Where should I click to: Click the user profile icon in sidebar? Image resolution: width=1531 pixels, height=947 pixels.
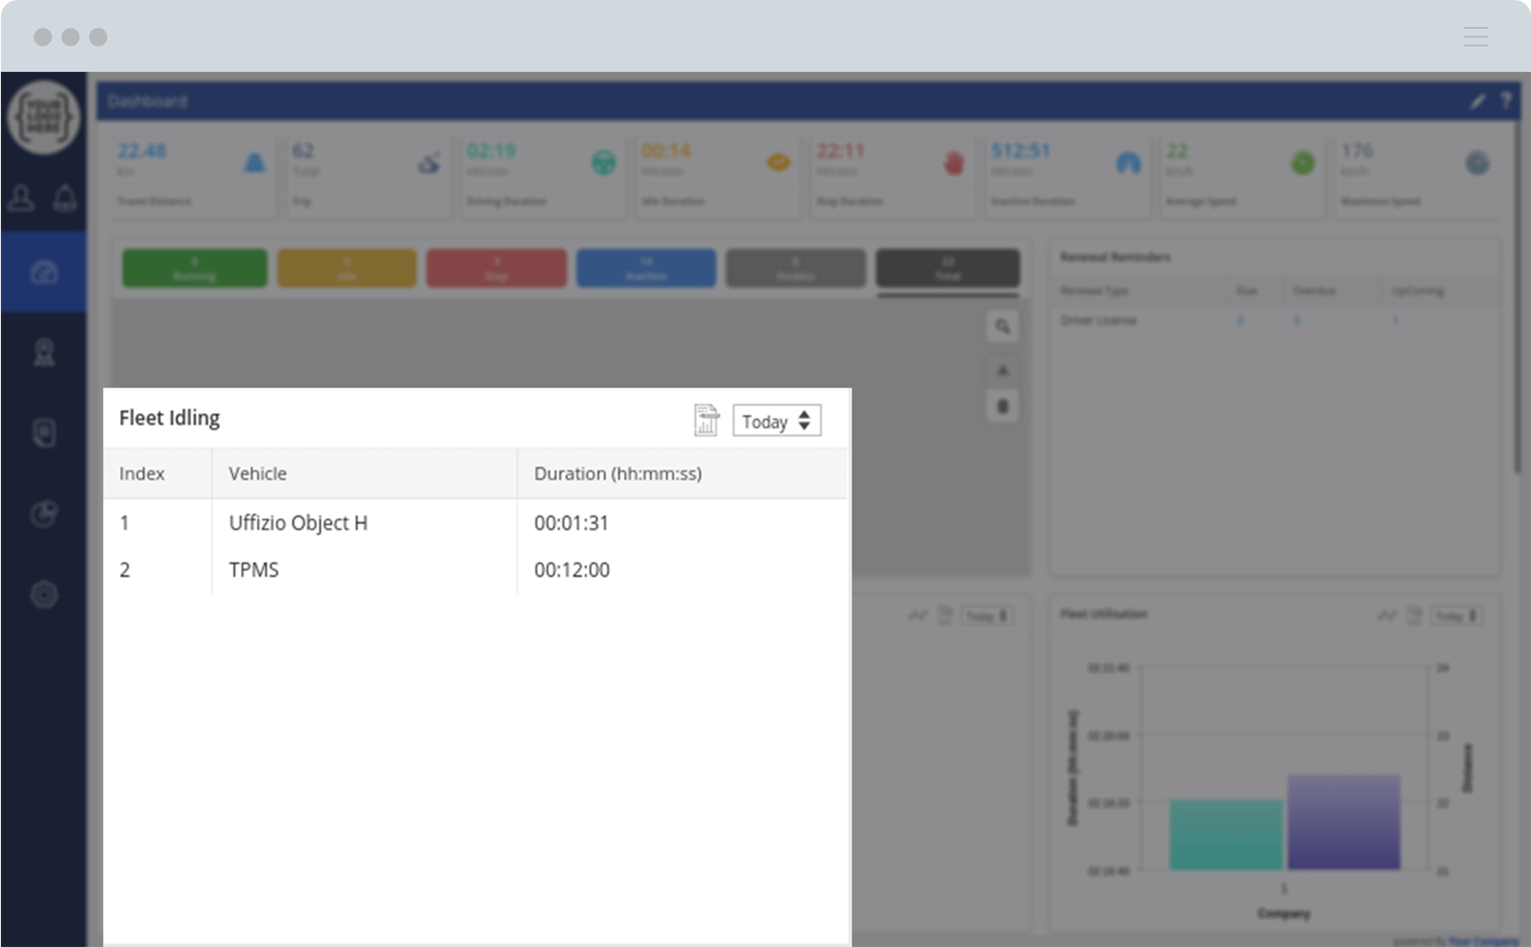coord(21,199)
